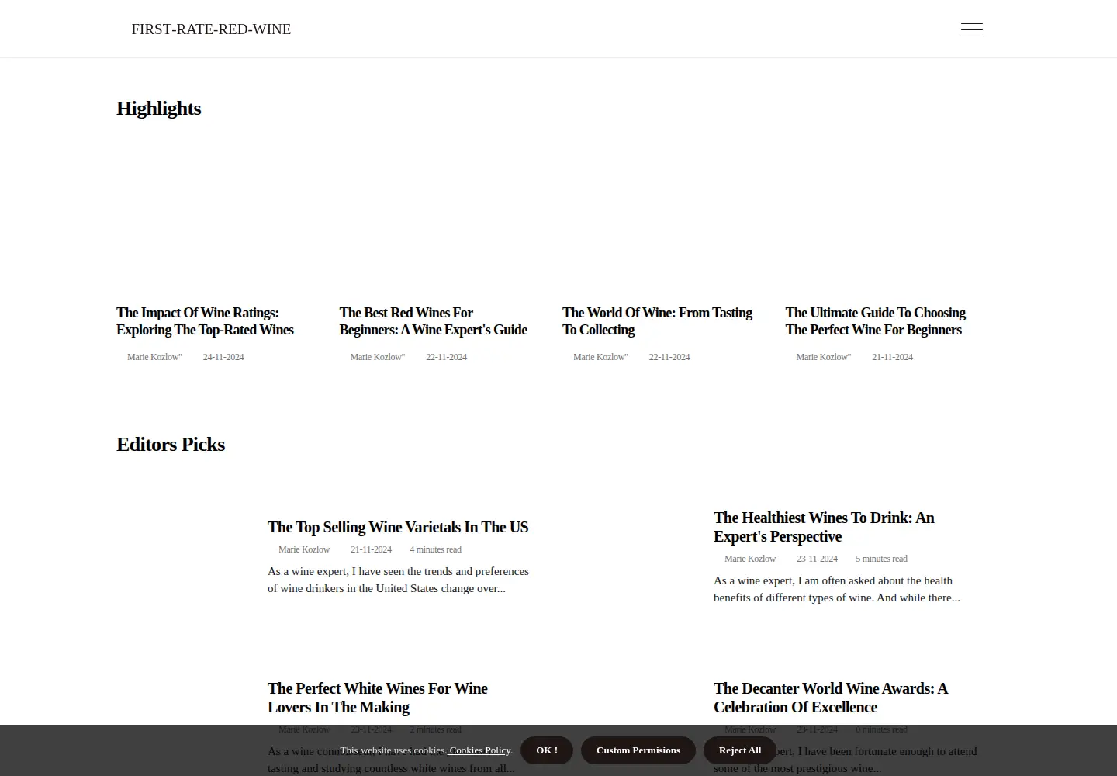
Task: Open 'The Ultimate Guide To Choosing The Perfect Wine'
Action: 875,321
